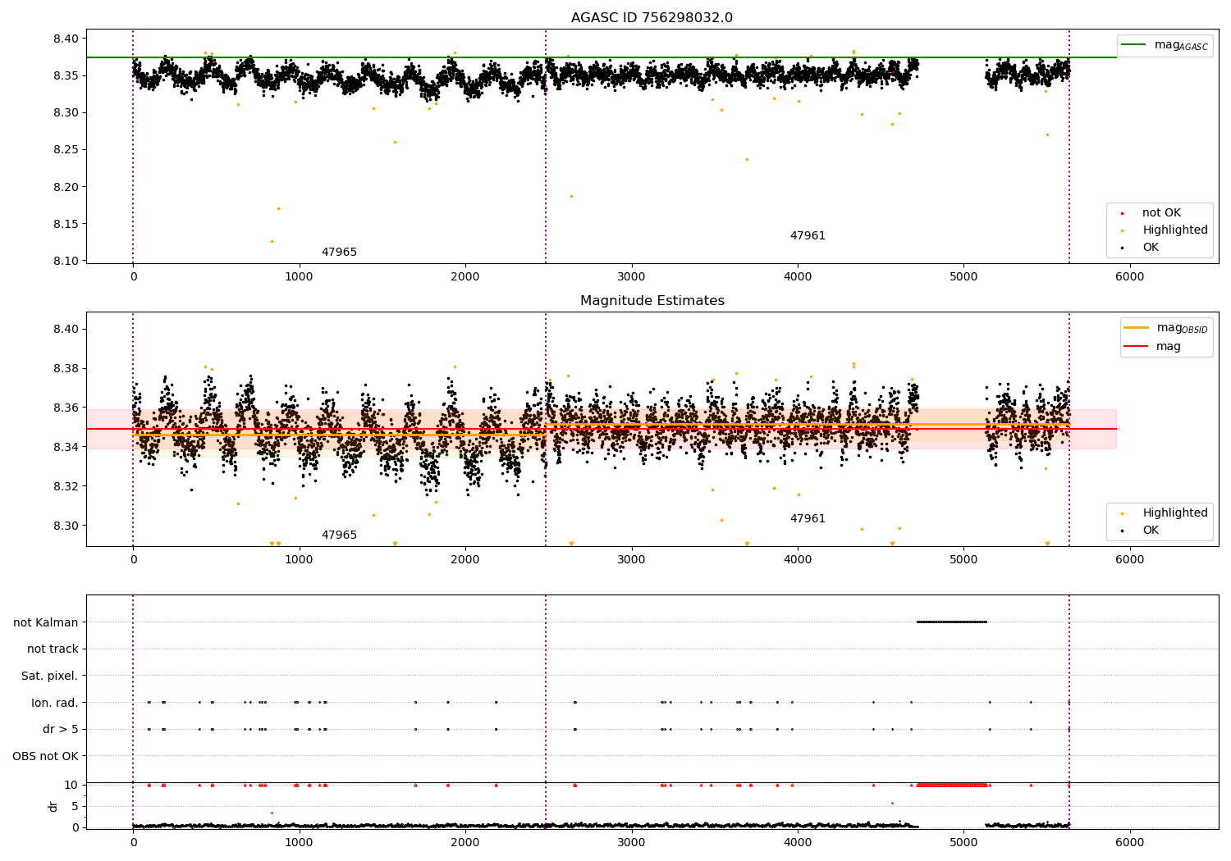The width and height of the screenshot is (1231, 861).
Task: Click the 'mag AGASC' legend text
Action: pos(1181,45)
